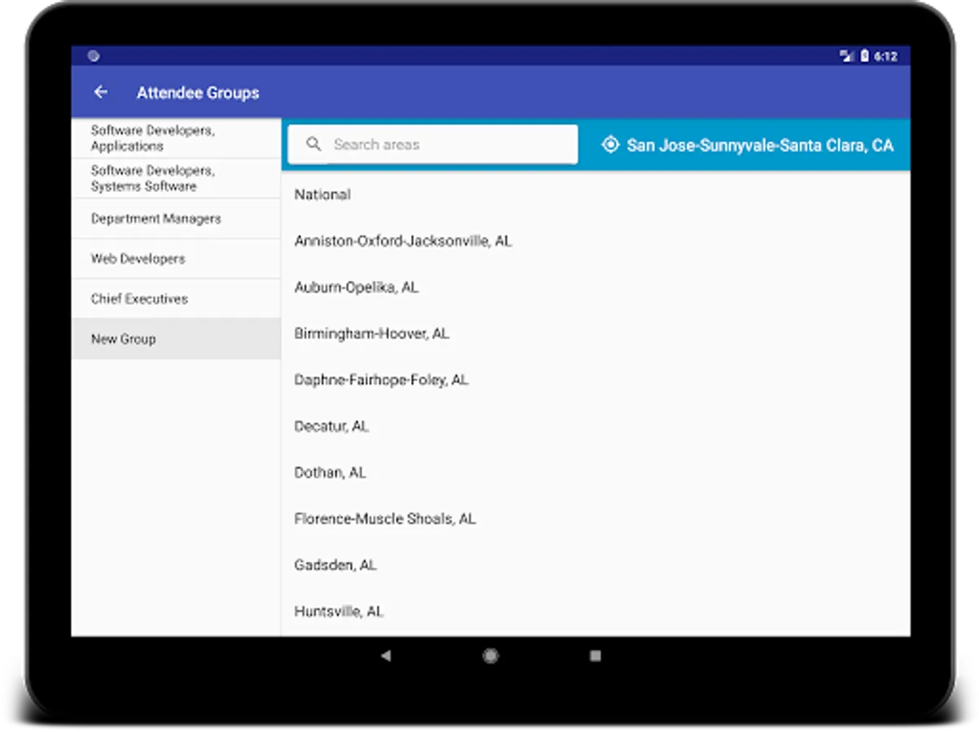The height and width of the screenshot is (732, 979).
Task: Select San Jose-Sunnyvale-Santa Clara, CA location
Action: click(x=748, y=145)
